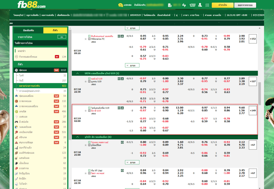Click the snooker triangle icon
The width and height of the screenshot is (274, 189).
[x=16, y=142]
